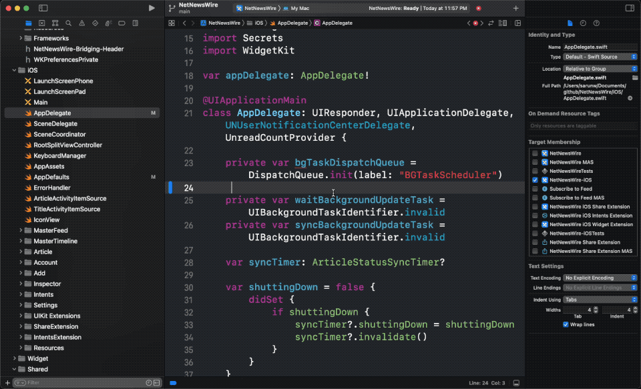Image resolution: width=641 pixels, height=389 pixels.
Task: Hide the right inspector panel
Action: click(x=629, y=8)
